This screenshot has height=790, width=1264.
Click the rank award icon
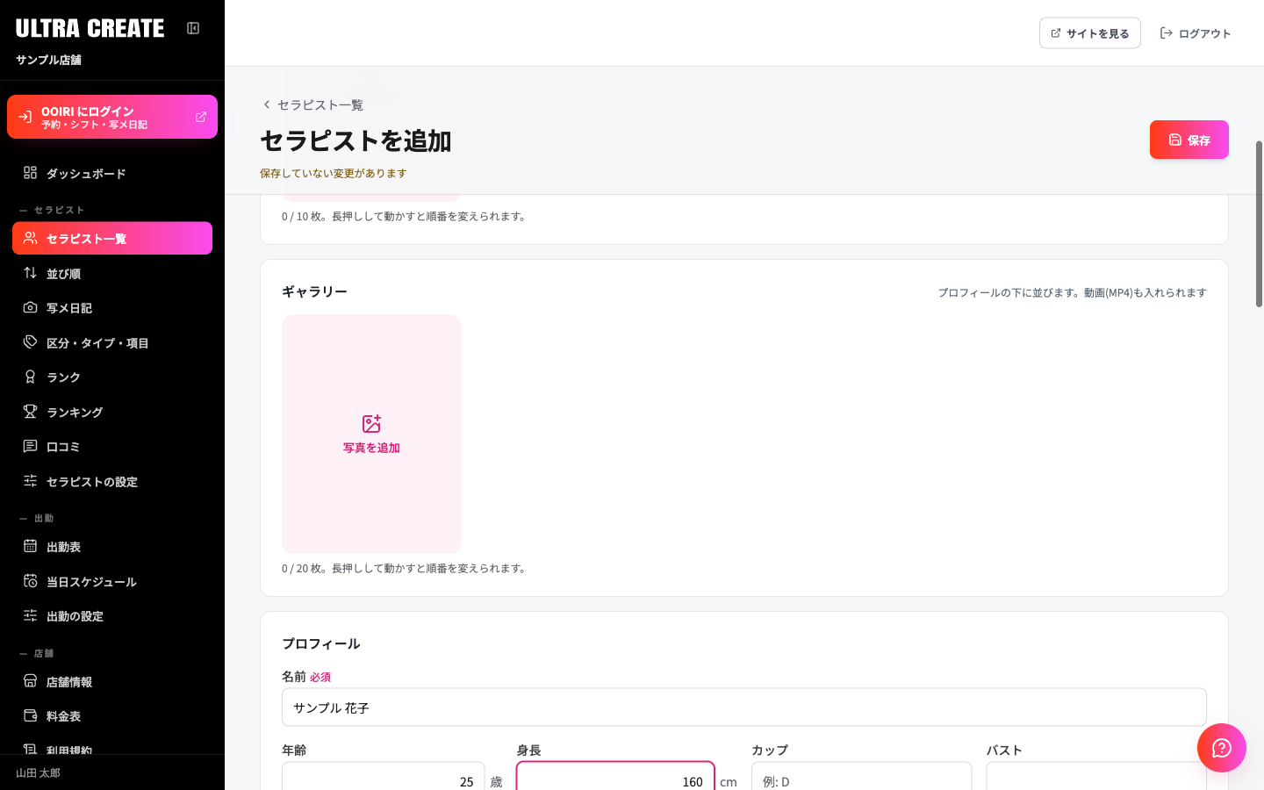(x=30, y=377)
